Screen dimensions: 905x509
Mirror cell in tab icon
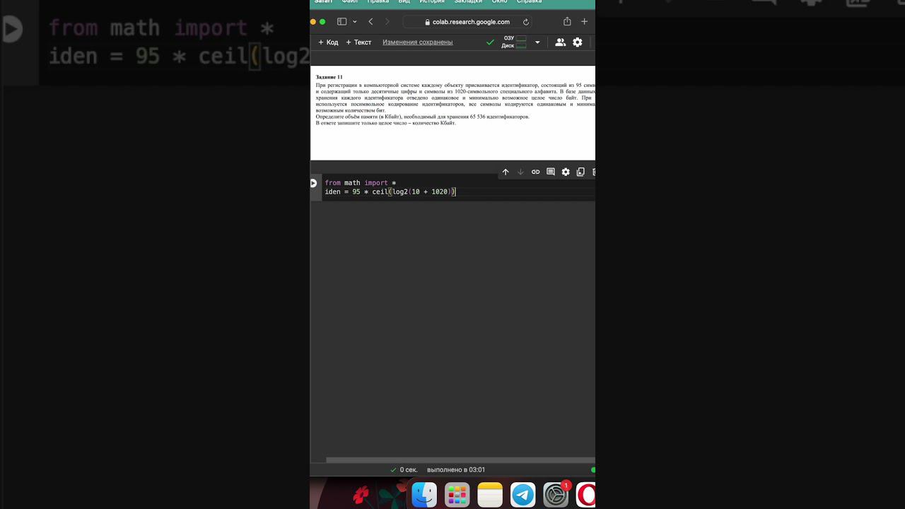pos(580,172)
